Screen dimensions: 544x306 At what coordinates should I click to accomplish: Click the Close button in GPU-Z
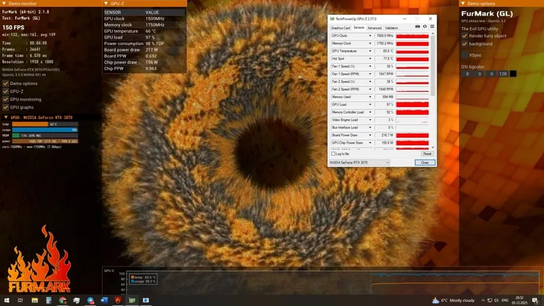click(x=424, y=163)
